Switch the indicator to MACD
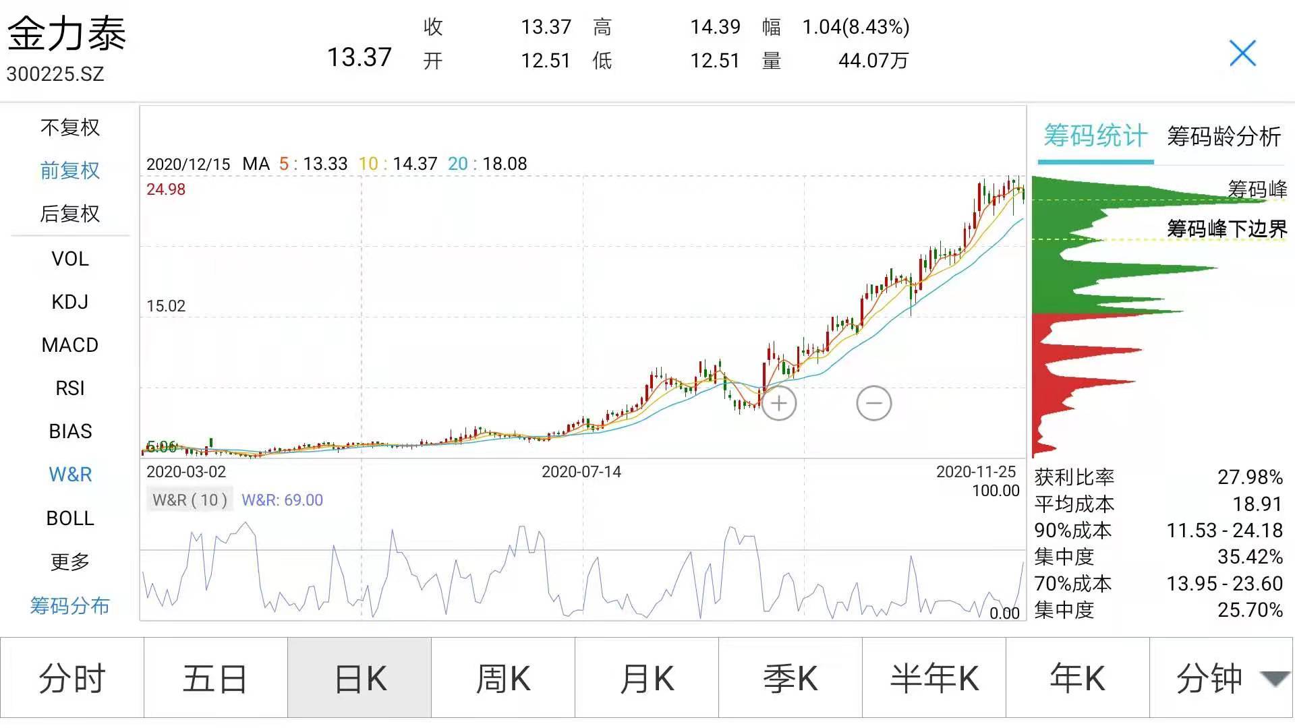The image size is (1295, 728). coord(70,345)
